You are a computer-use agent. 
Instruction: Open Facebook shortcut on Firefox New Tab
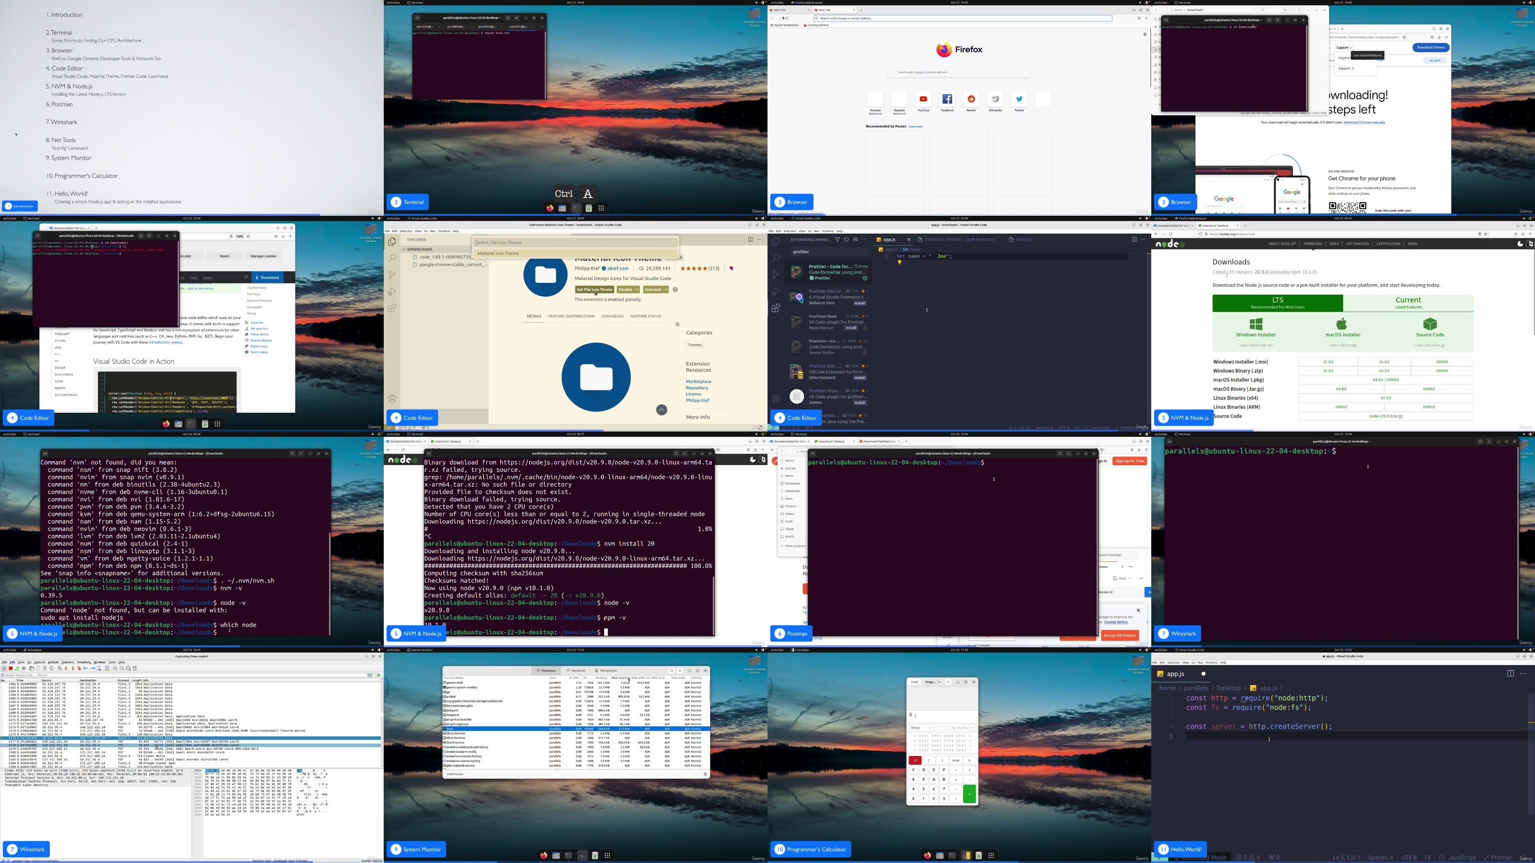pyautogui.click(x=947, y=99)
